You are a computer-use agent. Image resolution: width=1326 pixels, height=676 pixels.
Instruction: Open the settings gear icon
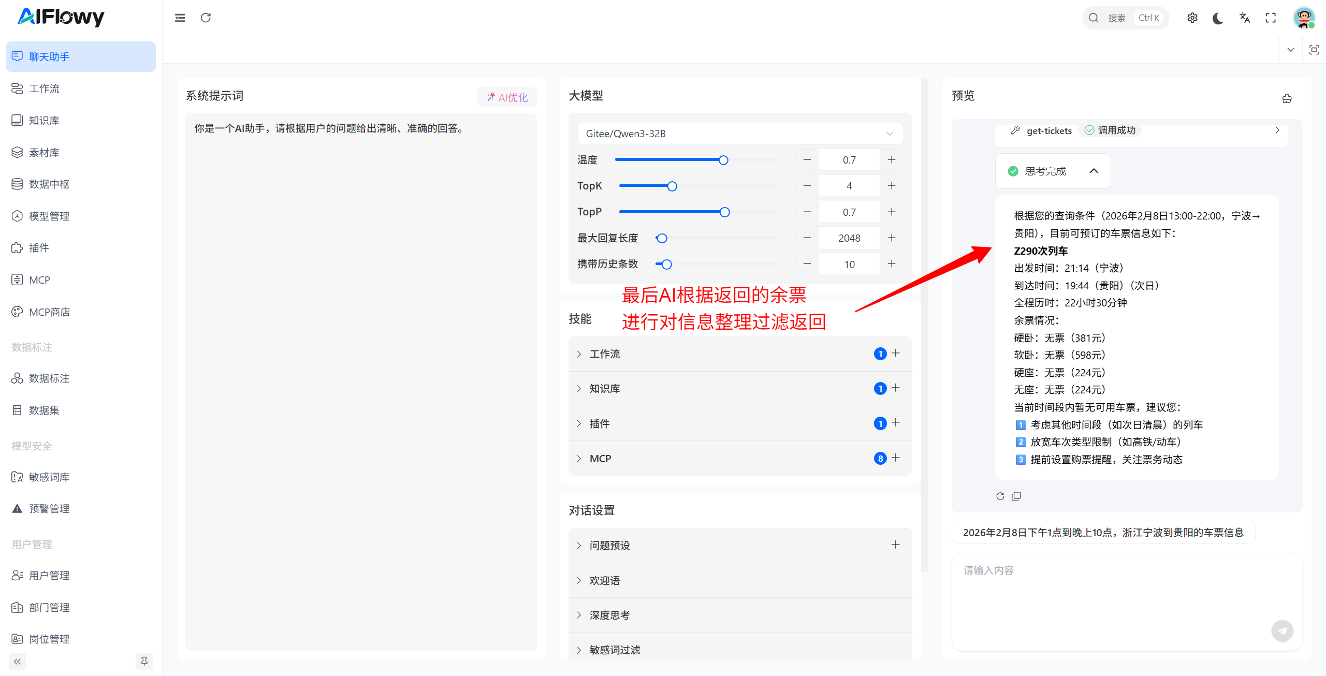pyautogui.click(x=1192, y=18)
